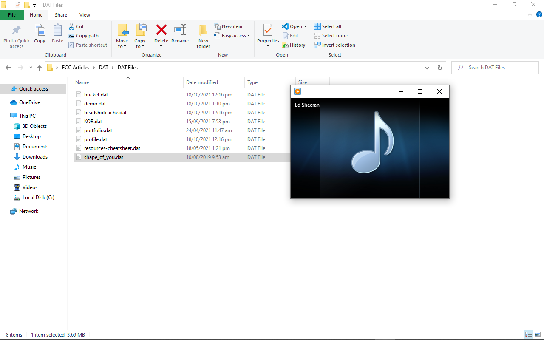Viewport: 544px width, 340px height.
Task: Expand address bar previous locations dropdown
Action: click(x=427, y=68)
